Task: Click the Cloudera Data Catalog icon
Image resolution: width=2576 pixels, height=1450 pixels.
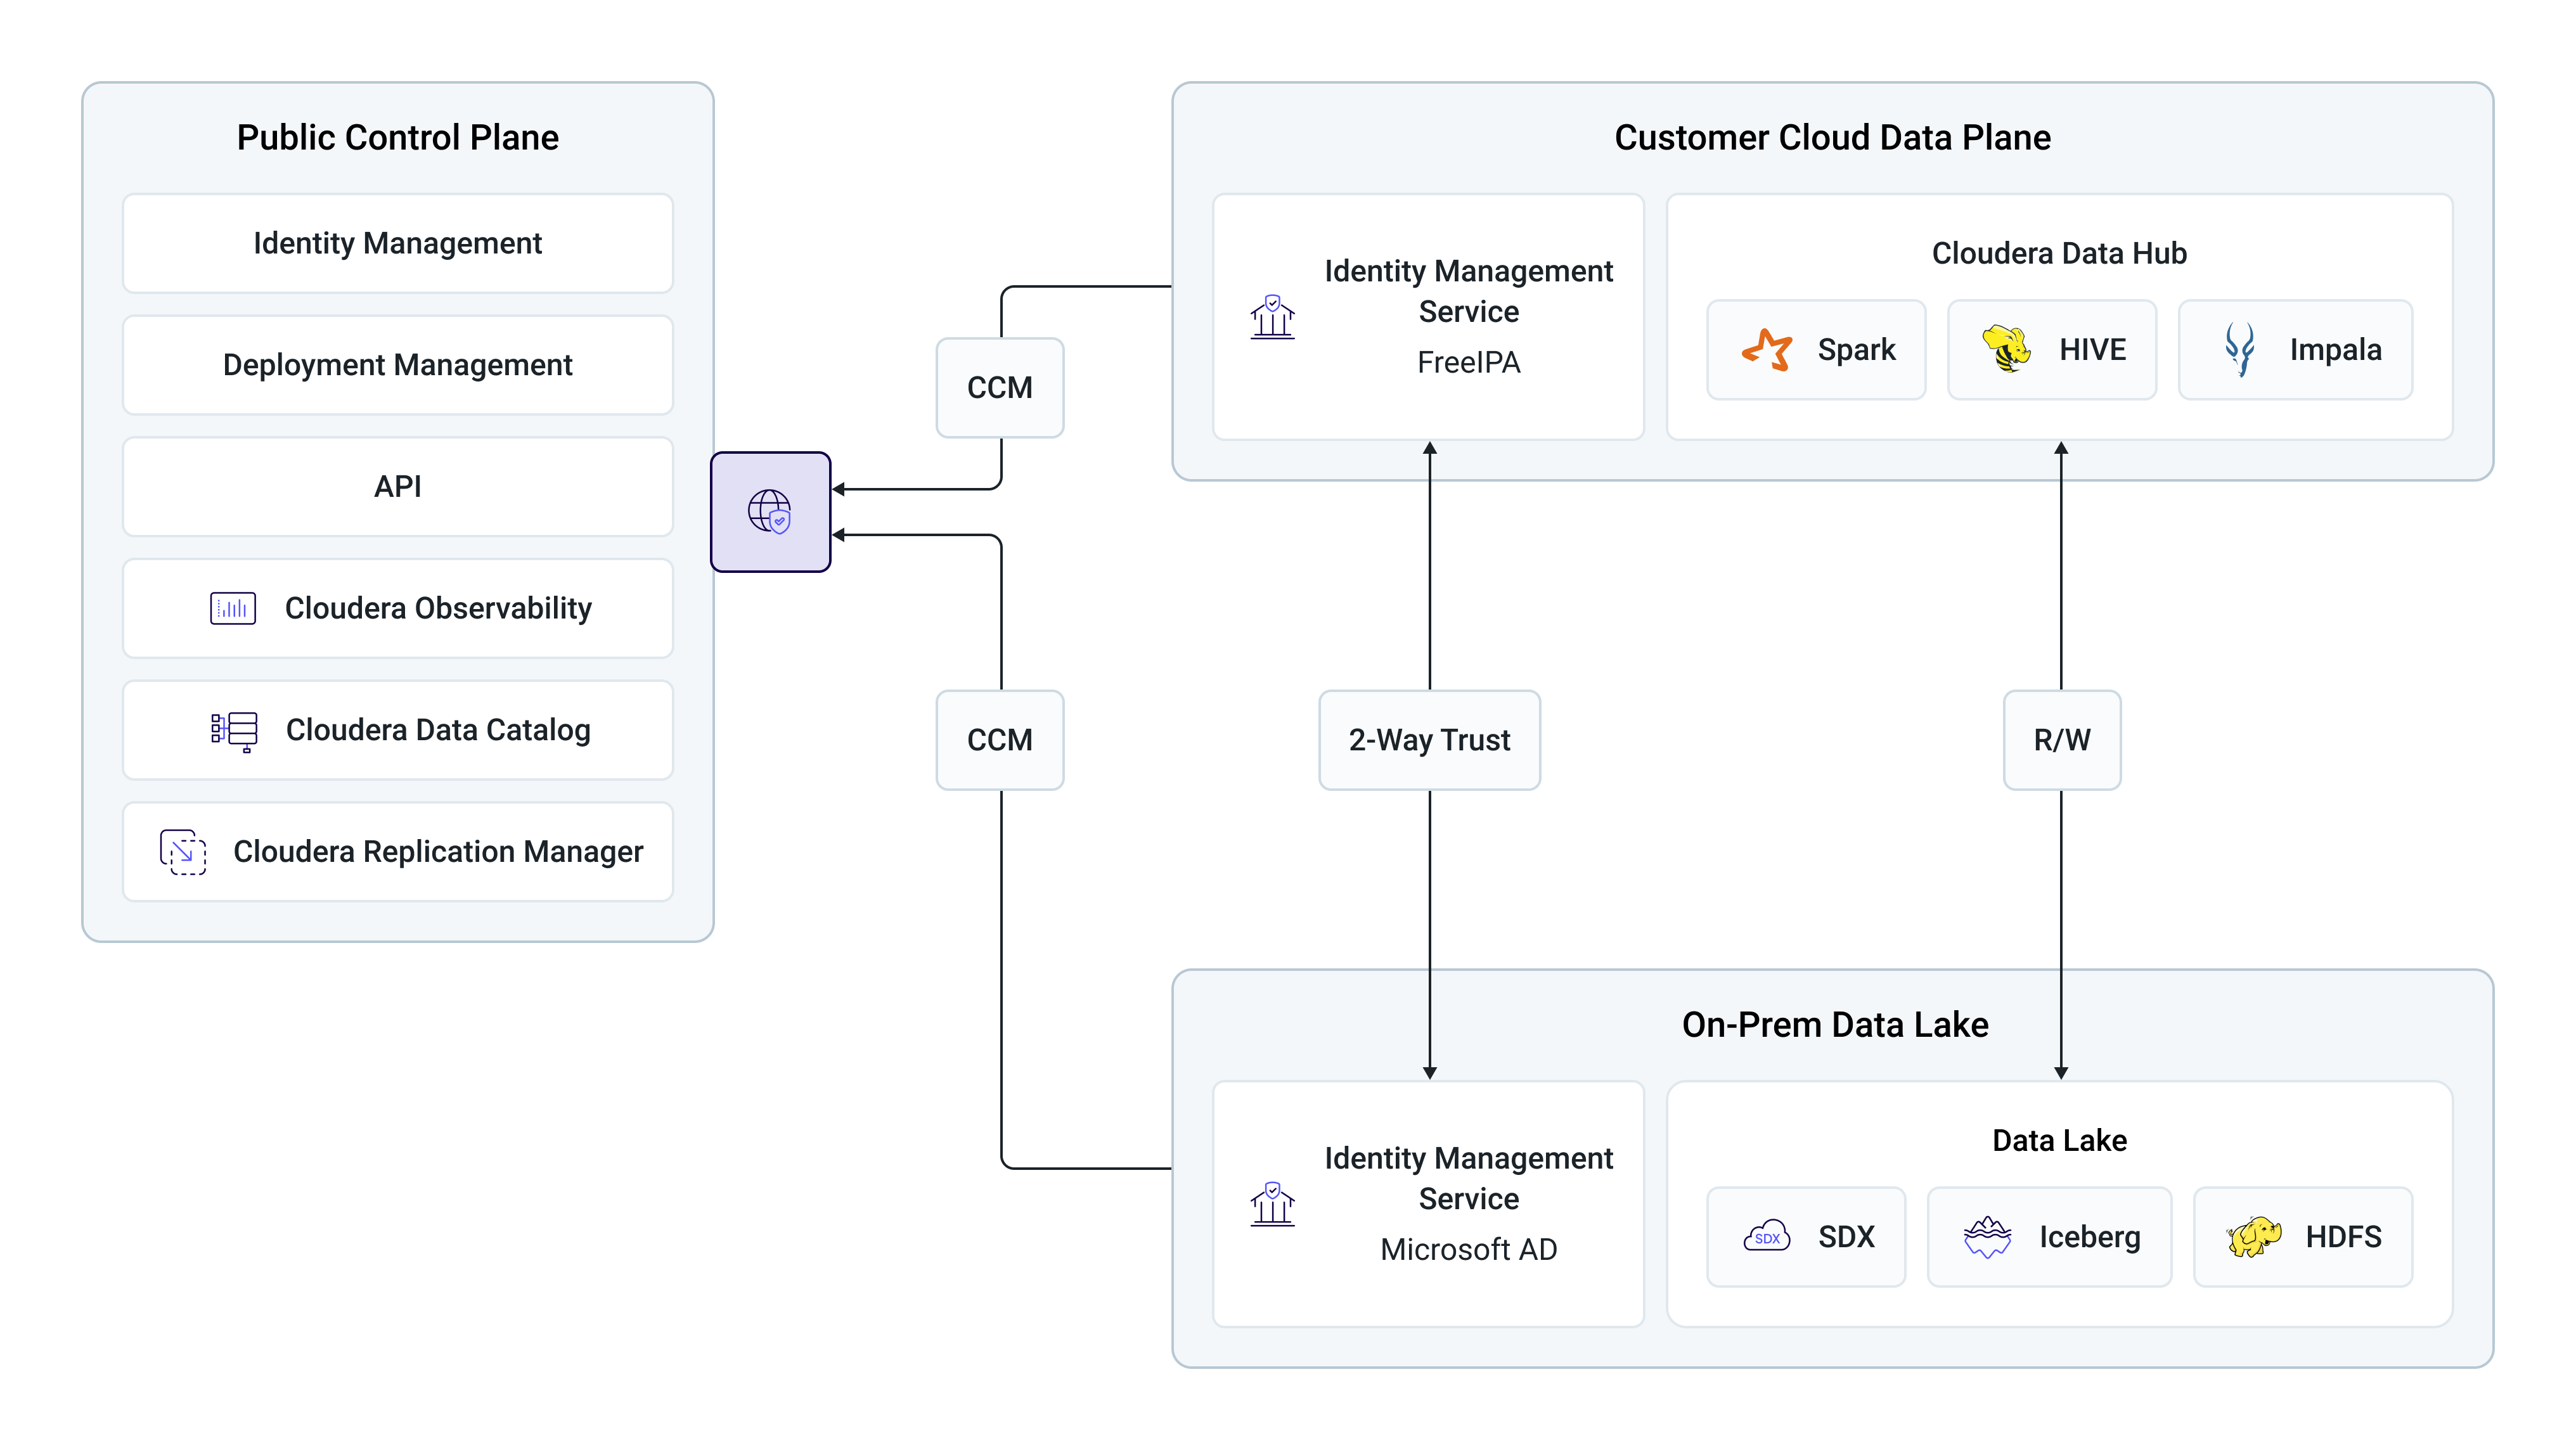Action: click(x=234, y=731)
